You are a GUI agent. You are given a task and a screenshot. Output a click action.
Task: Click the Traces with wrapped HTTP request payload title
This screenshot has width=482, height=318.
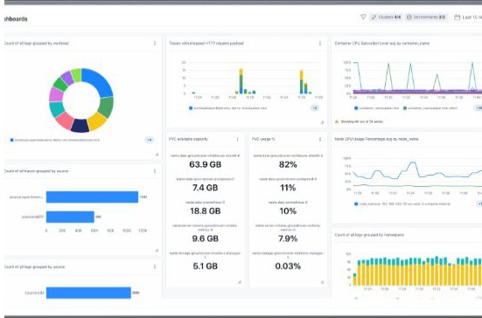tap(206, 44)
